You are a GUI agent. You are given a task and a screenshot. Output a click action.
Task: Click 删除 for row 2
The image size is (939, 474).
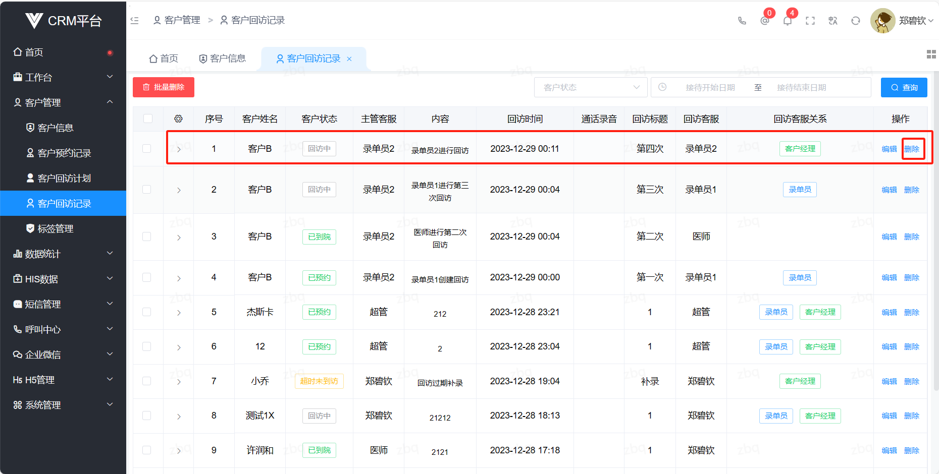tap(911, 190)
